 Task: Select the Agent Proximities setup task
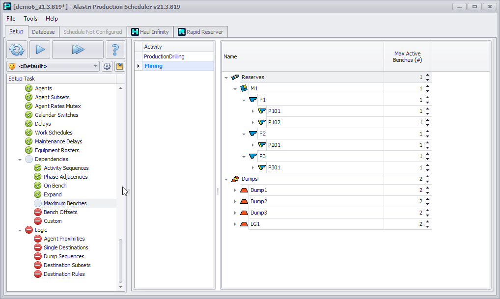64,239
